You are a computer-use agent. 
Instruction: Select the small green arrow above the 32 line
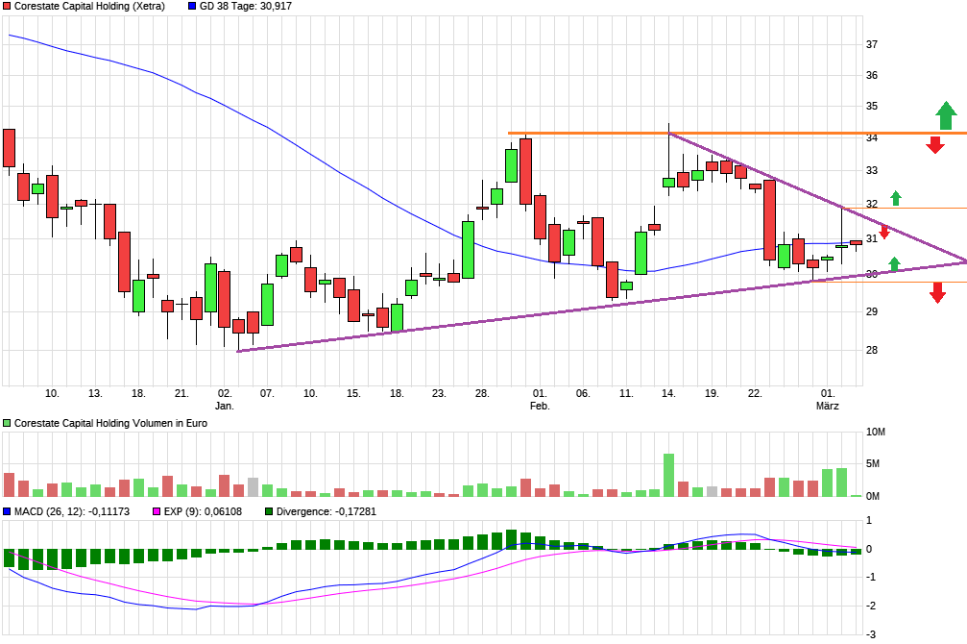pos(896,196)
